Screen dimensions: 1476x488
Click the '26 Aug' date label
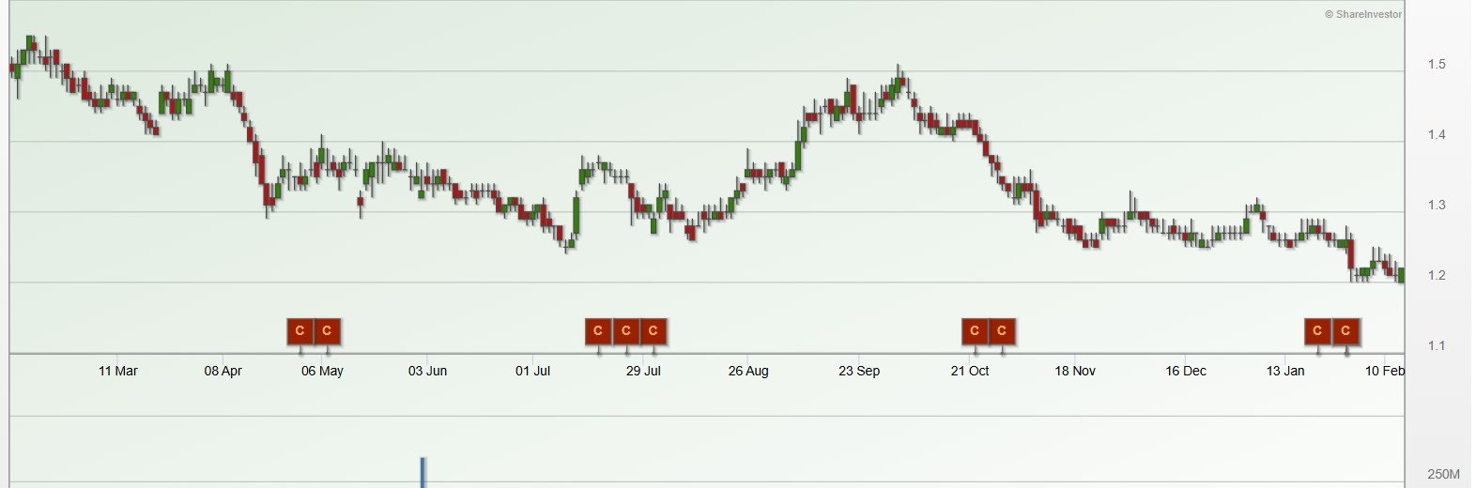coord(748,371)
